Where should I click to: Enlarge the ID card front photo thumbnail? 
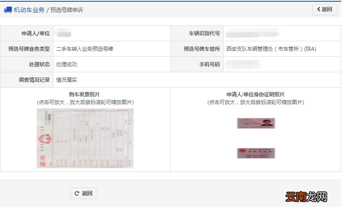click(256, 123)
